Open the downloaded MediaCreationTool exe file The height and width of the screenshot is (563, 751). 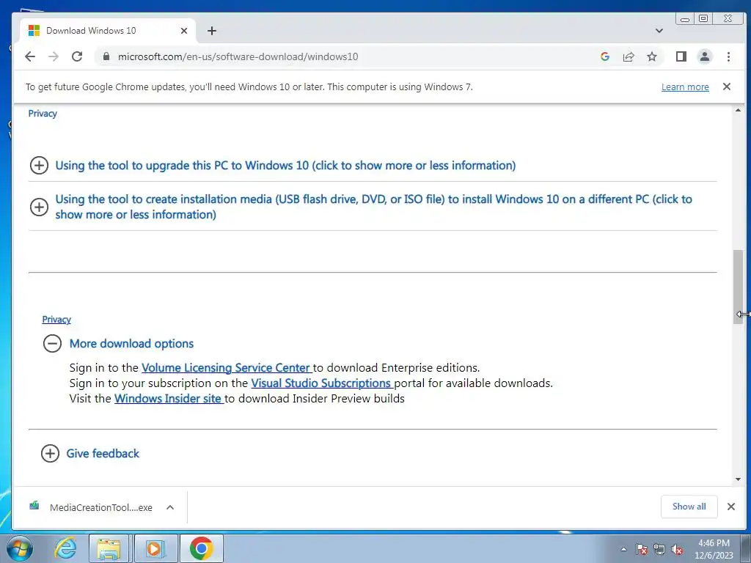[91, 507]
